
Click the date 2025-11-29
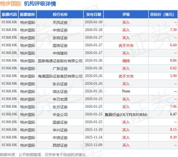tap(94, 130)
